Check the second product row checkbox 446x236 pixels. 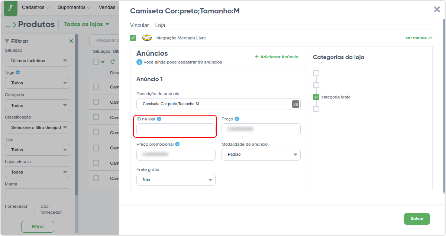(x=96, y=102)
